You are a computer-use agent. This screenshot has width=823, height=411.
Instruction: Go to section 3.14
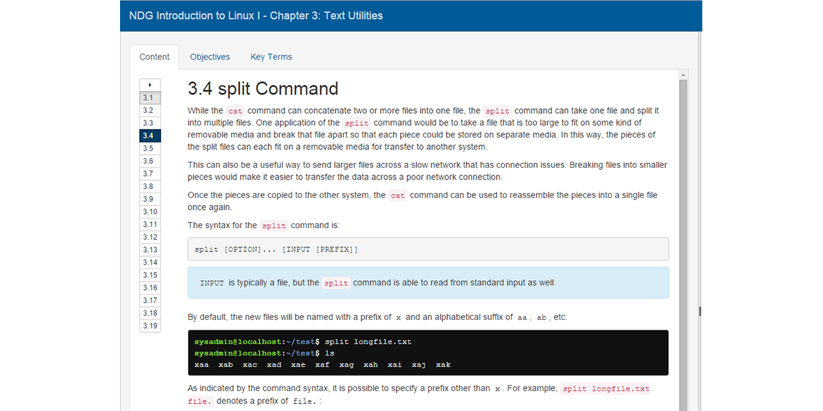click(150, 262)
